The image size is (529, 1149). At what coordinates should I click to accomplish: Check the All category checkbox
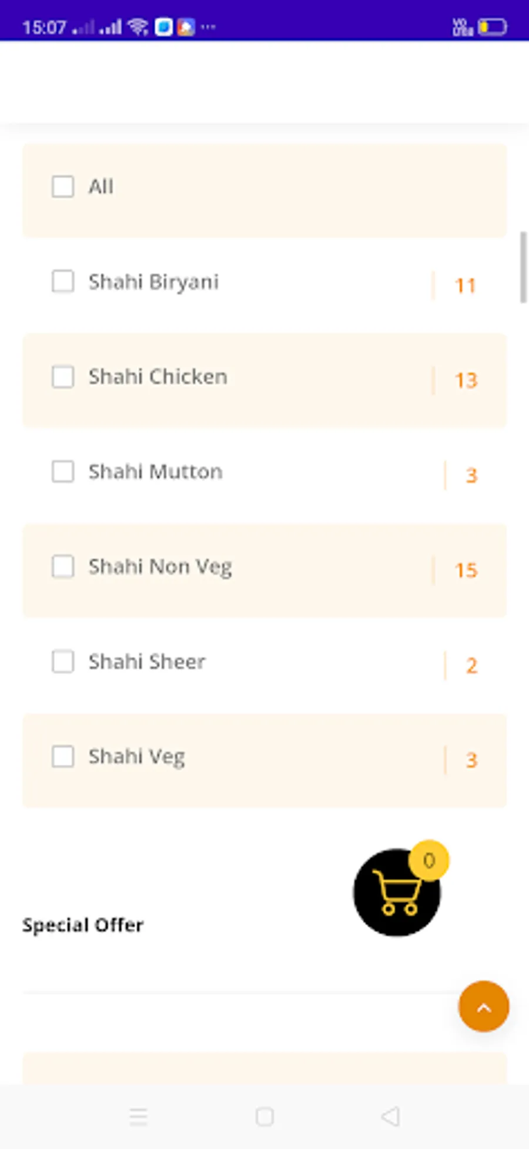63,186
